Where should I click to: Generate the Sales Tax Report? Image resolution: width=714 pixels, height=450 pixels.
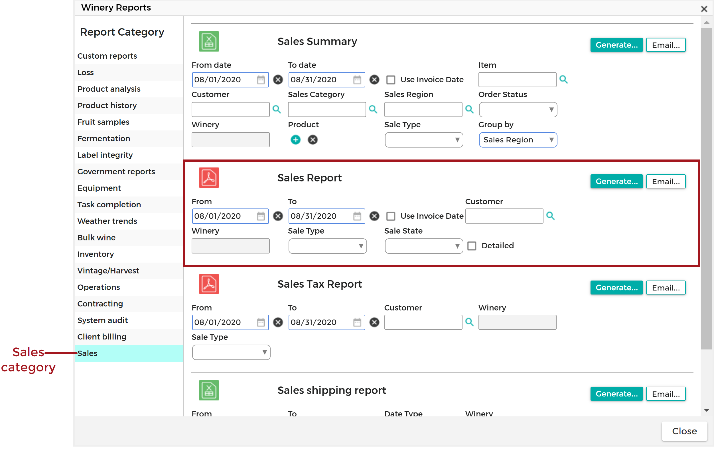pyautogui.click(x=616, y=288)
